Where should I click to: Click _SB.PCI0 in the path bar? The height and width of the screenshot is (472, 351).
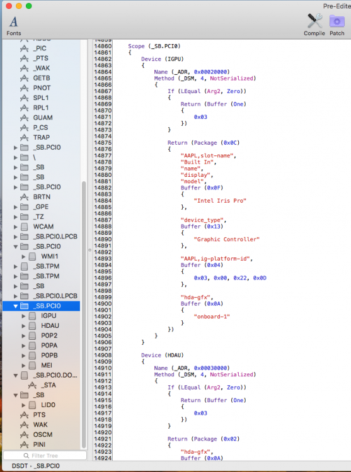(47, 466)
